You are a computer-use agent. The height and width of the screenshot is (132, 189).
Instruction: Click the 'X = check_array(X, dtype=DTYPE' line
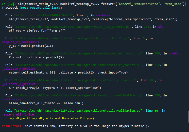click(x=55, y=88)
